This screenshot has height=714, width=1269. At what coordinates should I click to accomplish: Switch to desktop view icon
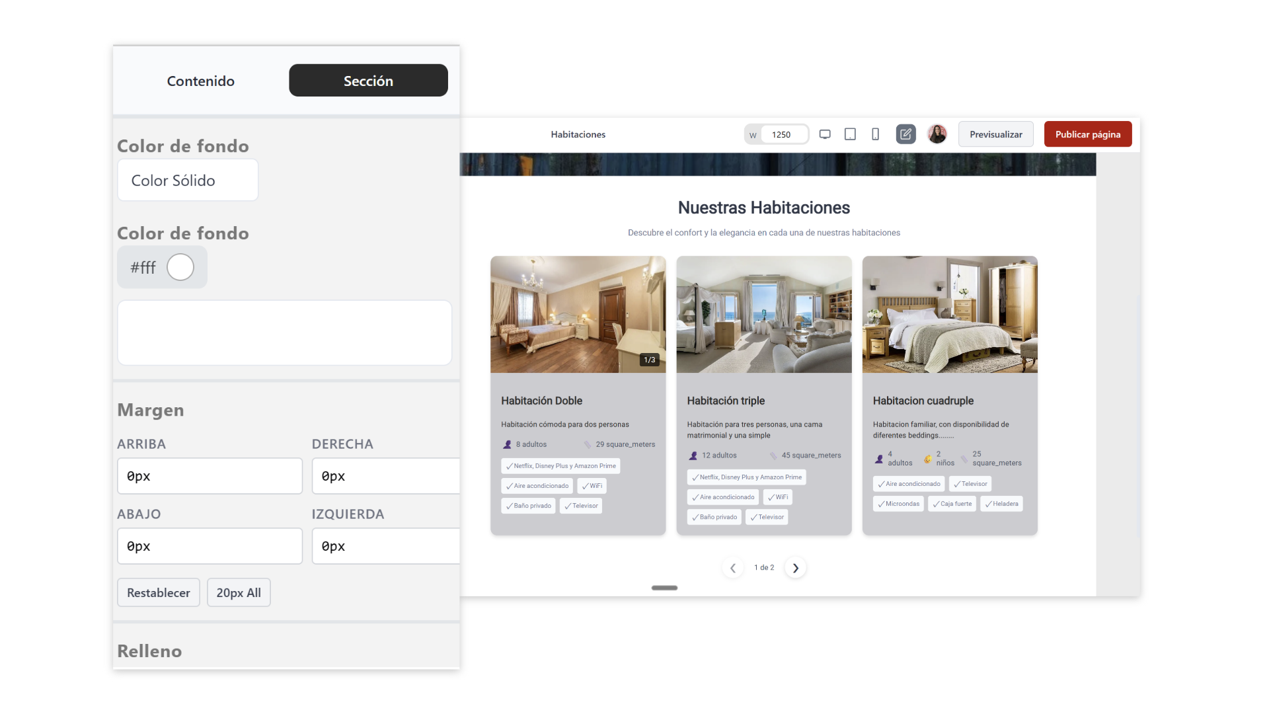[x=825, y=134]
